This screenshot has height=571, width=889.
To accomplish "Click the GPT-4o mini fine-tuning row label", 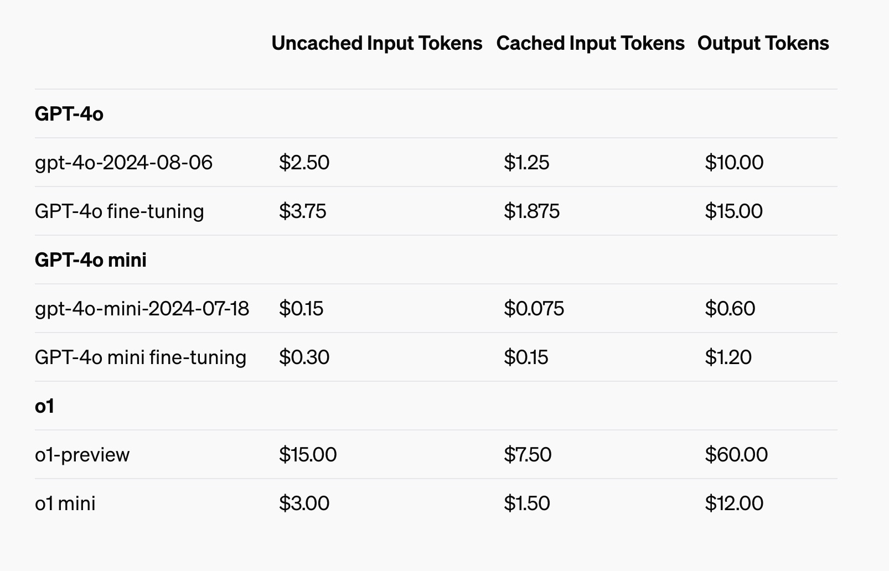I will pyautogui.click(x=141, y=357).
